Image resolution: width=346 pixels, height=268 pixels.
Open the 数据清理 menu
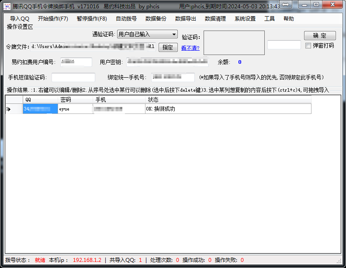click(215, 19)
